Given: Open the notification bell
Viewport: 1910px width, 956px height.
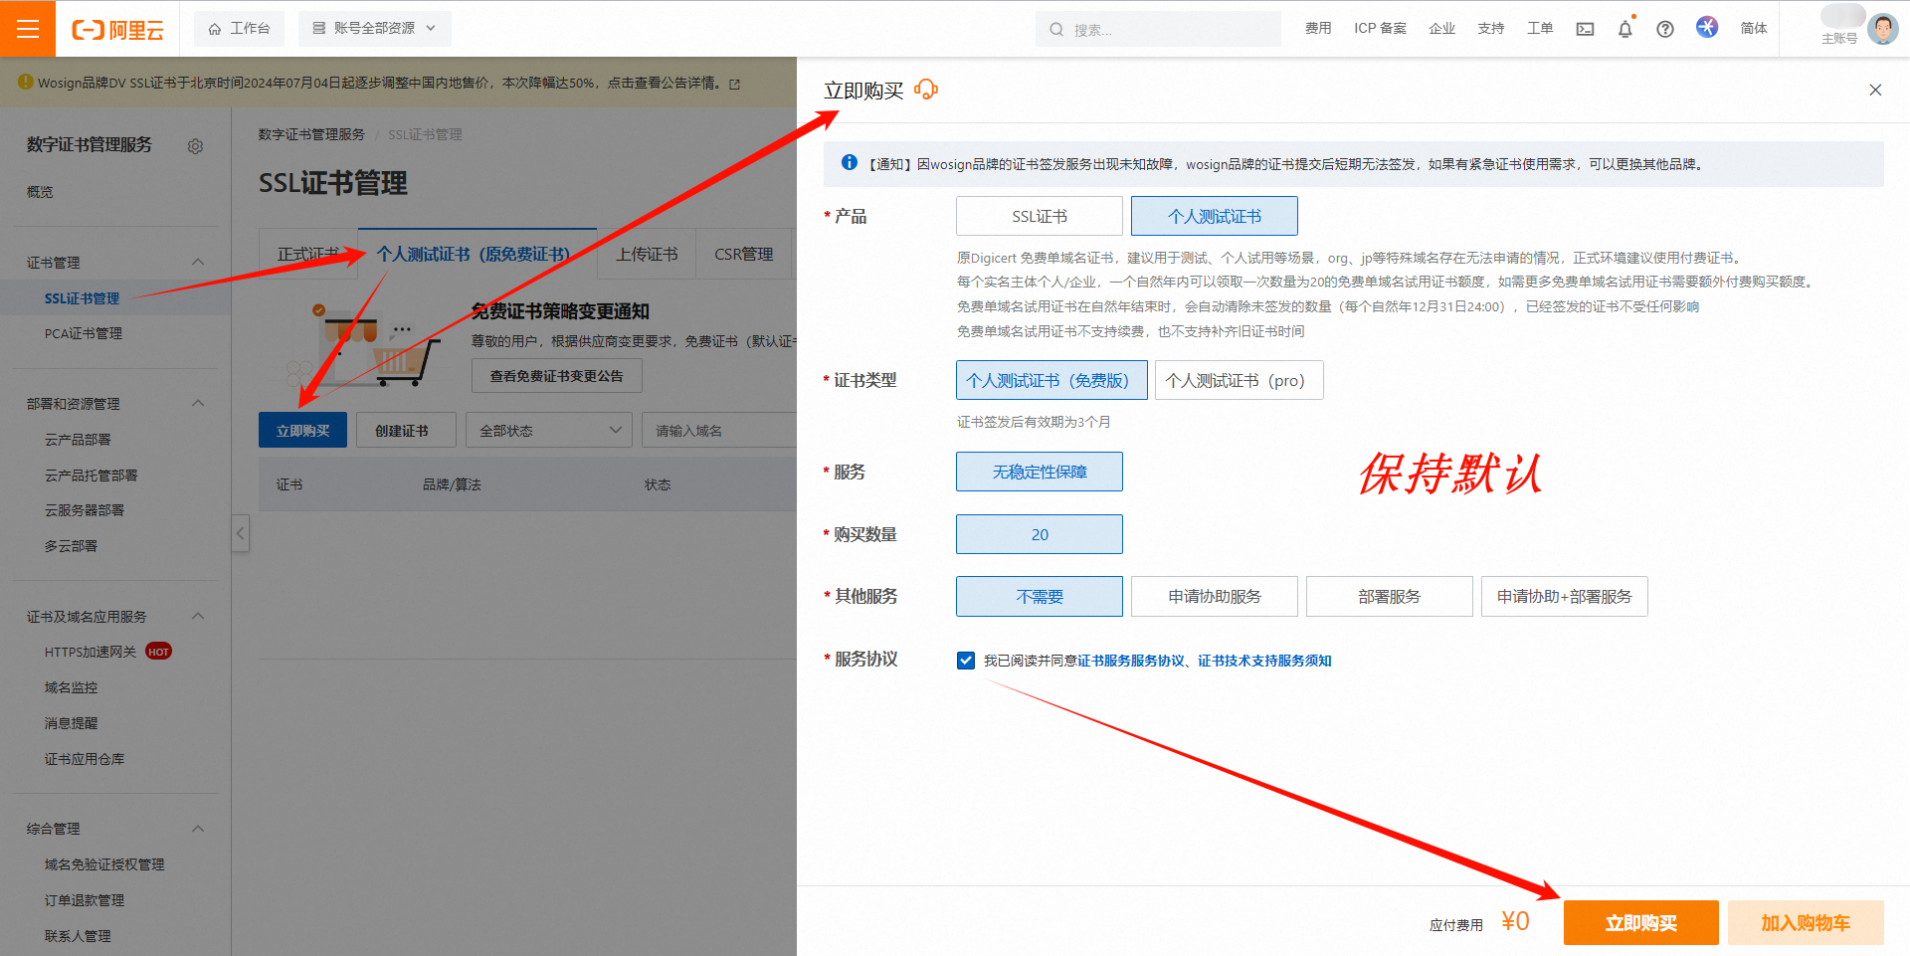Looking at the screenshot, I should [x=1624, y=29].
